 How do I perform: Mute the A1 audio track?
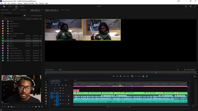(x=63, y=96)
